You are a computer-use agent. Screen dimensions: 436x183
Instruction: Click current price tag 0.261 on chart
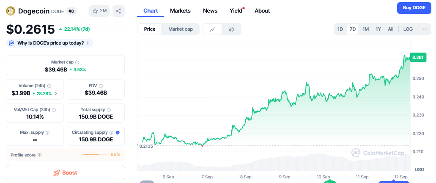418,58
